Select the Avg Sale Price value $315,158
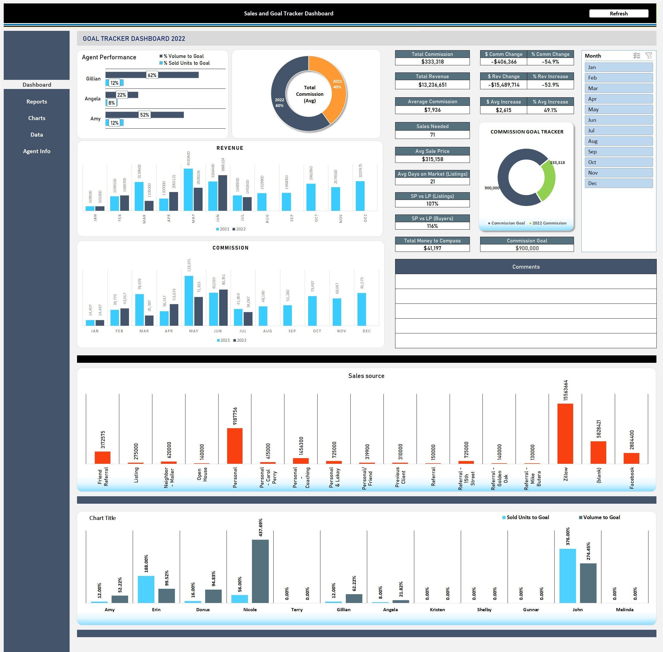Viewport: 663px width, 652px height. [x=432, y=159]
